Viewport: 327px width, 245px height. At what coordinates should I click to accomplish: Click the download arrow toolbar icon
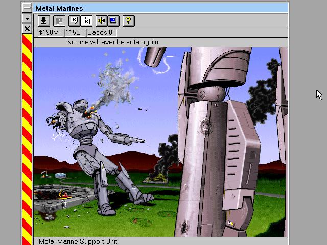[x=44, y=21]
